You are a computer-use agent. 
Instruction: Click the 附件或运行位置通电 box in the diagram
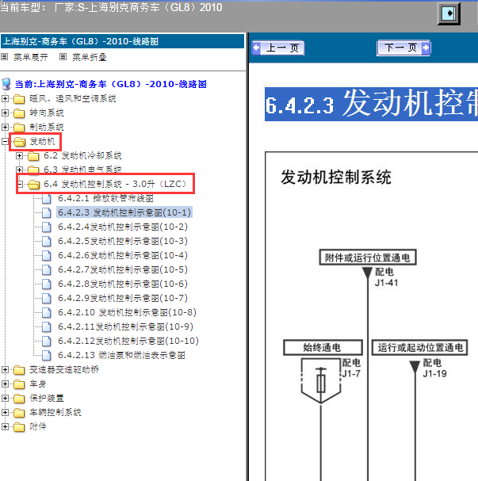[x=368, y=258]
